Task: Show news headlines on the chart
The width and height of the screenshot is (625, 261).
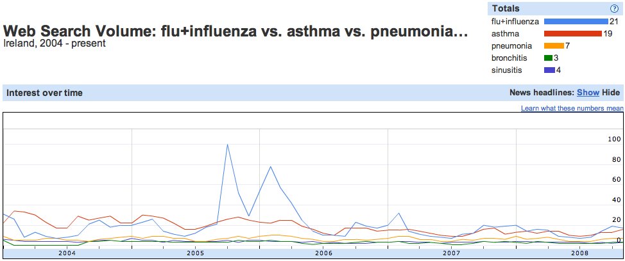Action: [588, 93]
